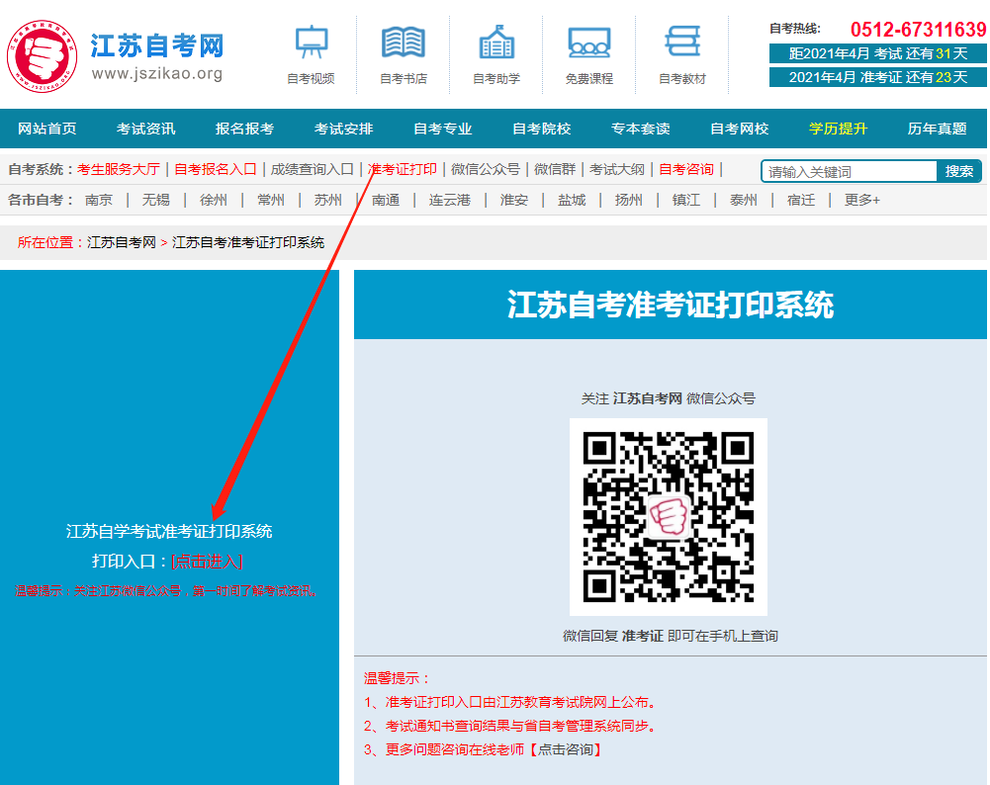
Task: Click [点击进入] print entry link
Action: point(207,562)
